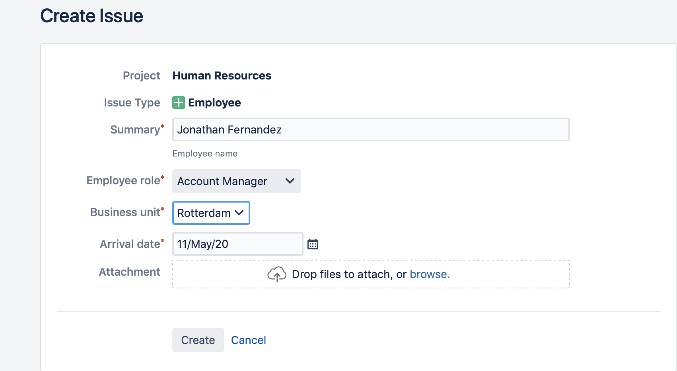This screenshot has height=371, width=677.
Task: Click the red asterisk next to Summary
Action: 163,125
